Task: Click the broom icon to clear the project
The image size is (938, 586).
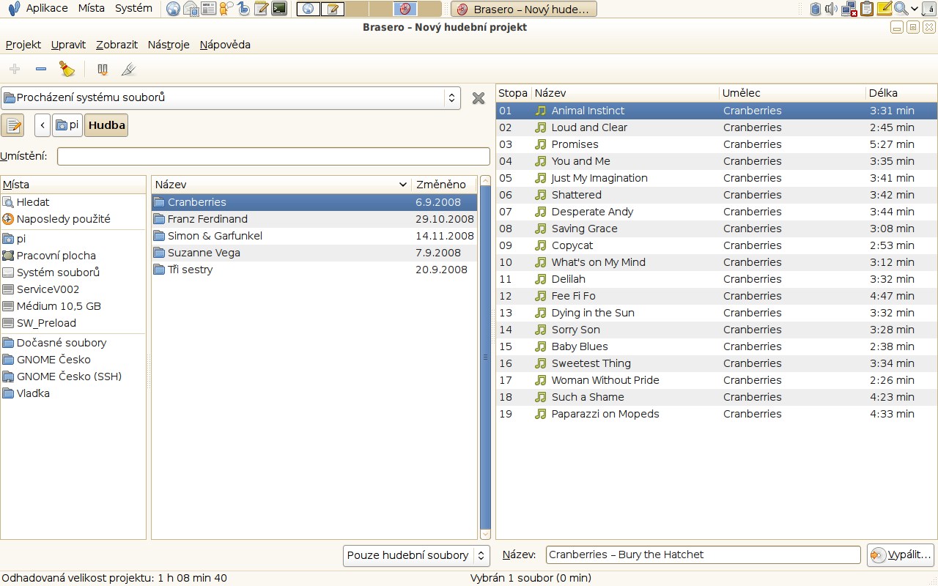Action: [67, 70]
